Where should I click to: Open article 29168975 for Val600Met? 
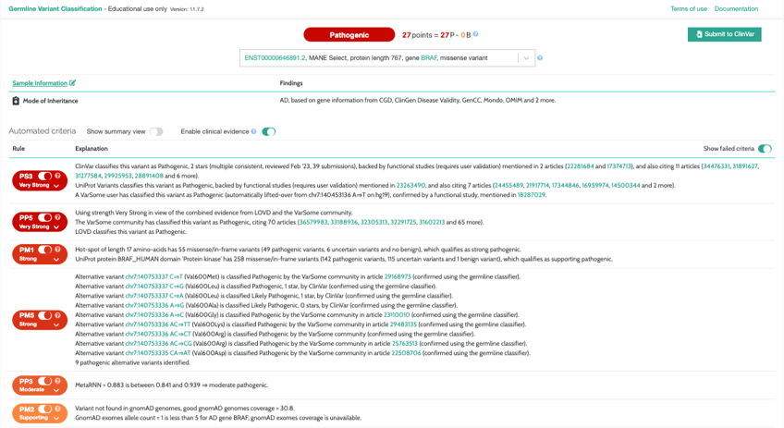click(x=398, y=276)
